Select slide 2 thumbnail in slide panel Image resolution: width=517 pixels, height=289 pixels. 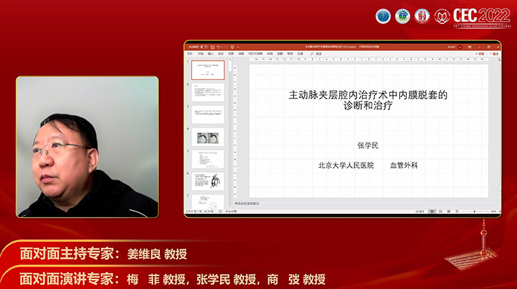click(207, 92)
